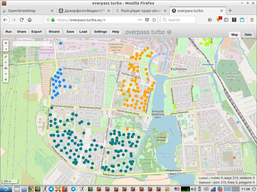
Task: Save the page to Pocket
Action: point(147,20)
